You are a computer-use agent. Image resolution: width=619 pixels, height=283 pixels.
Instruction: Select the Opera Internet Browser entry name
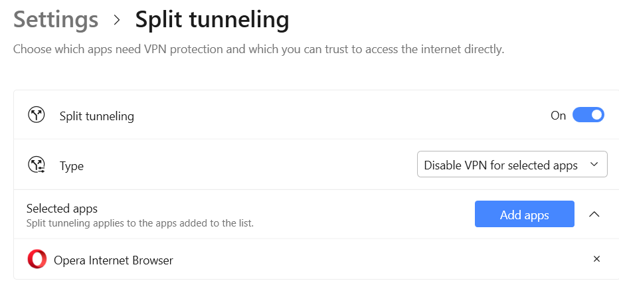(x=114, y=260)
